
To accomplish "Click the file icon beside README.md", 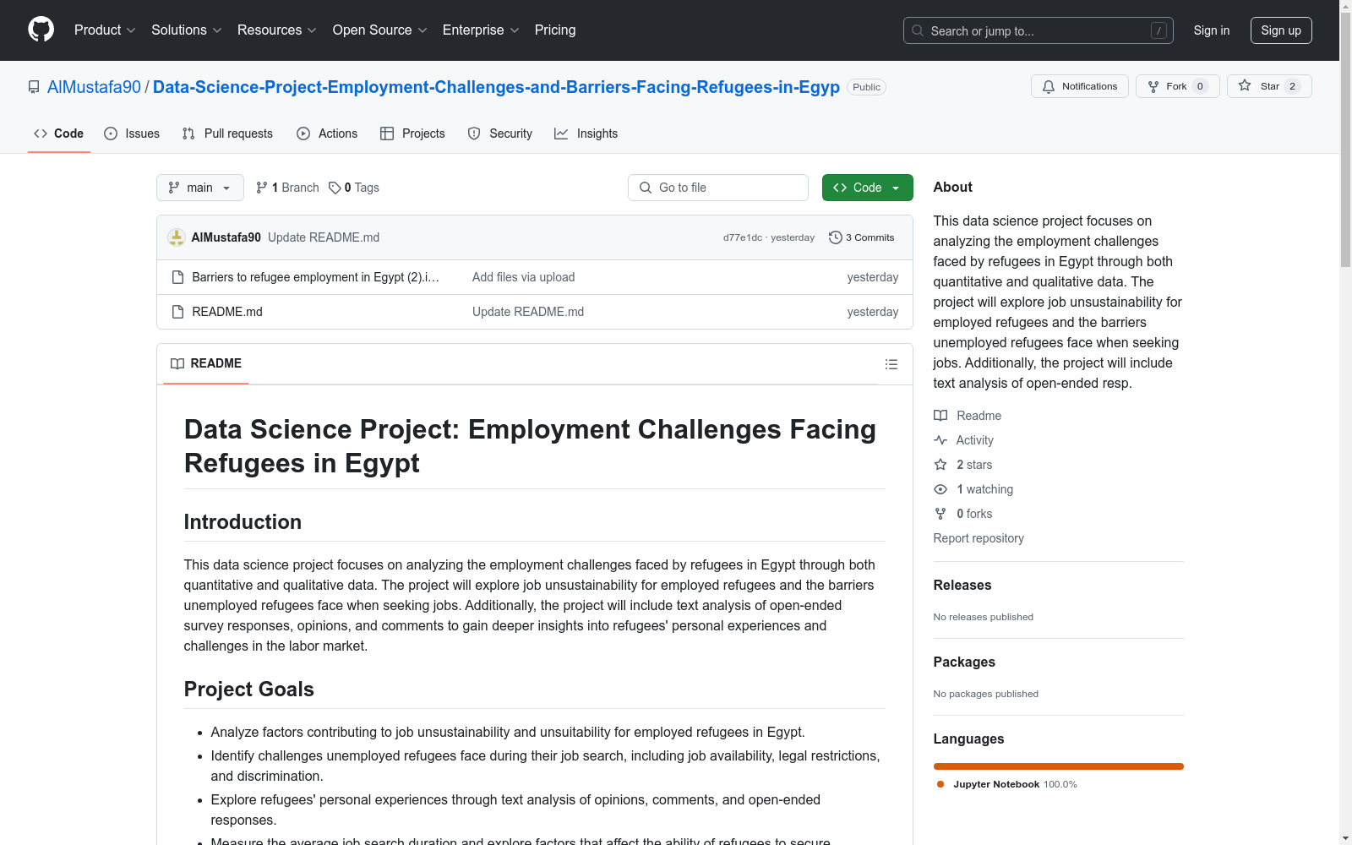I will [177, 312].
